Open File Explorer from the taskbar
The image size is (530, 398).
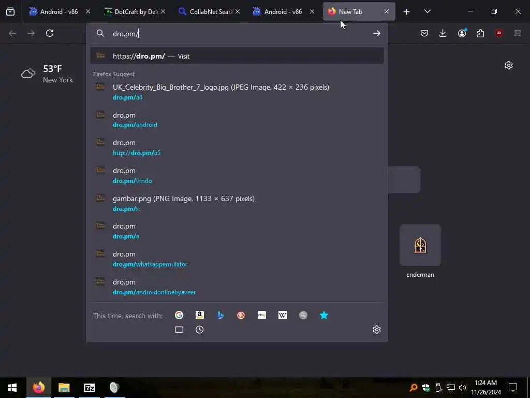point(64,388)
